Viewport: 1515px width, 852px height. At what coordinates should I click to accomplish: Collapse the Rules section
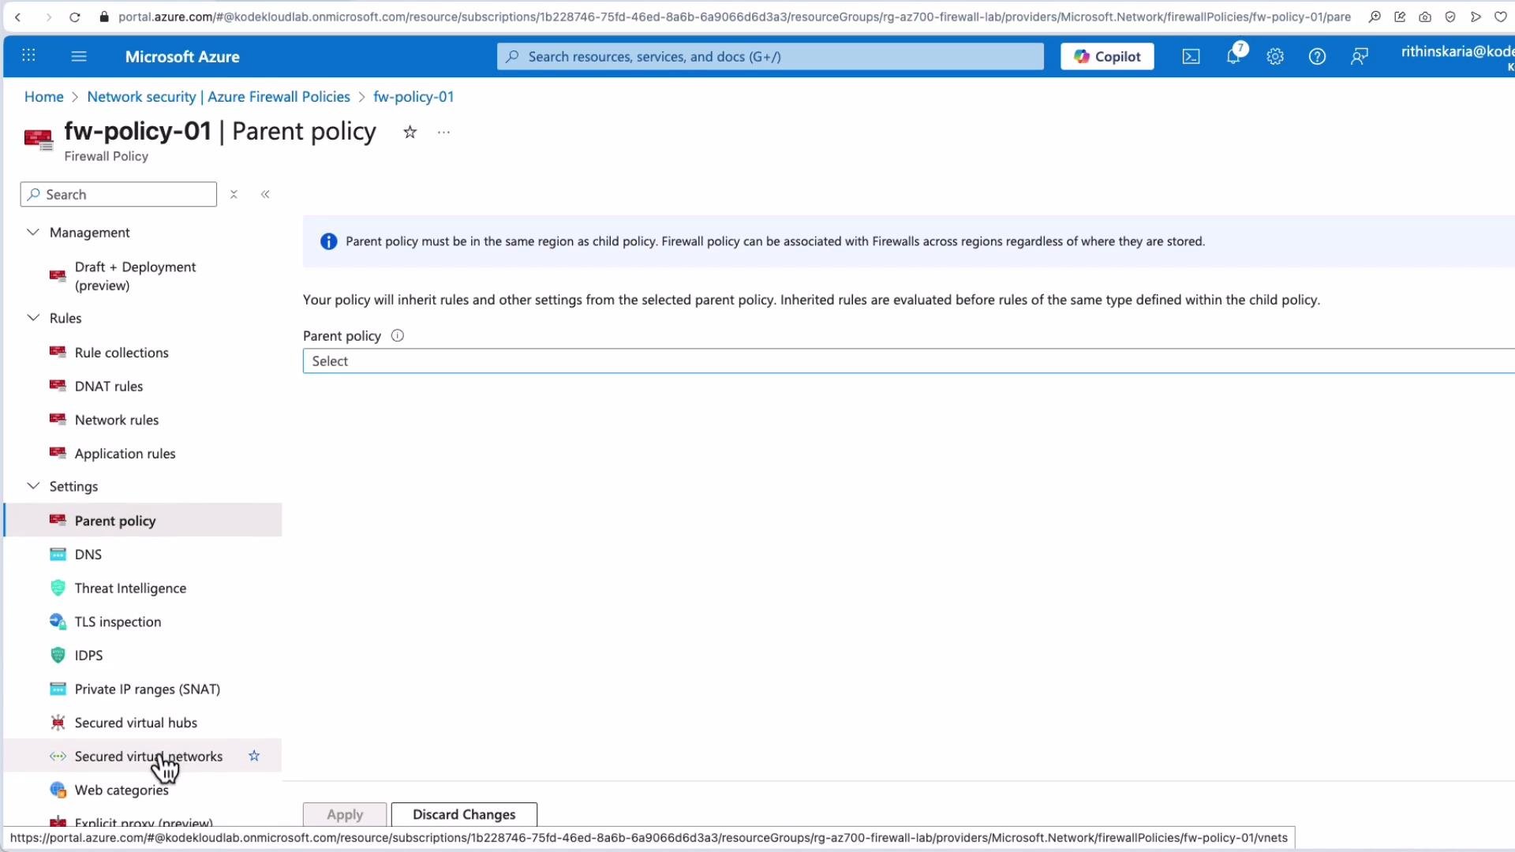pos(33,318)
